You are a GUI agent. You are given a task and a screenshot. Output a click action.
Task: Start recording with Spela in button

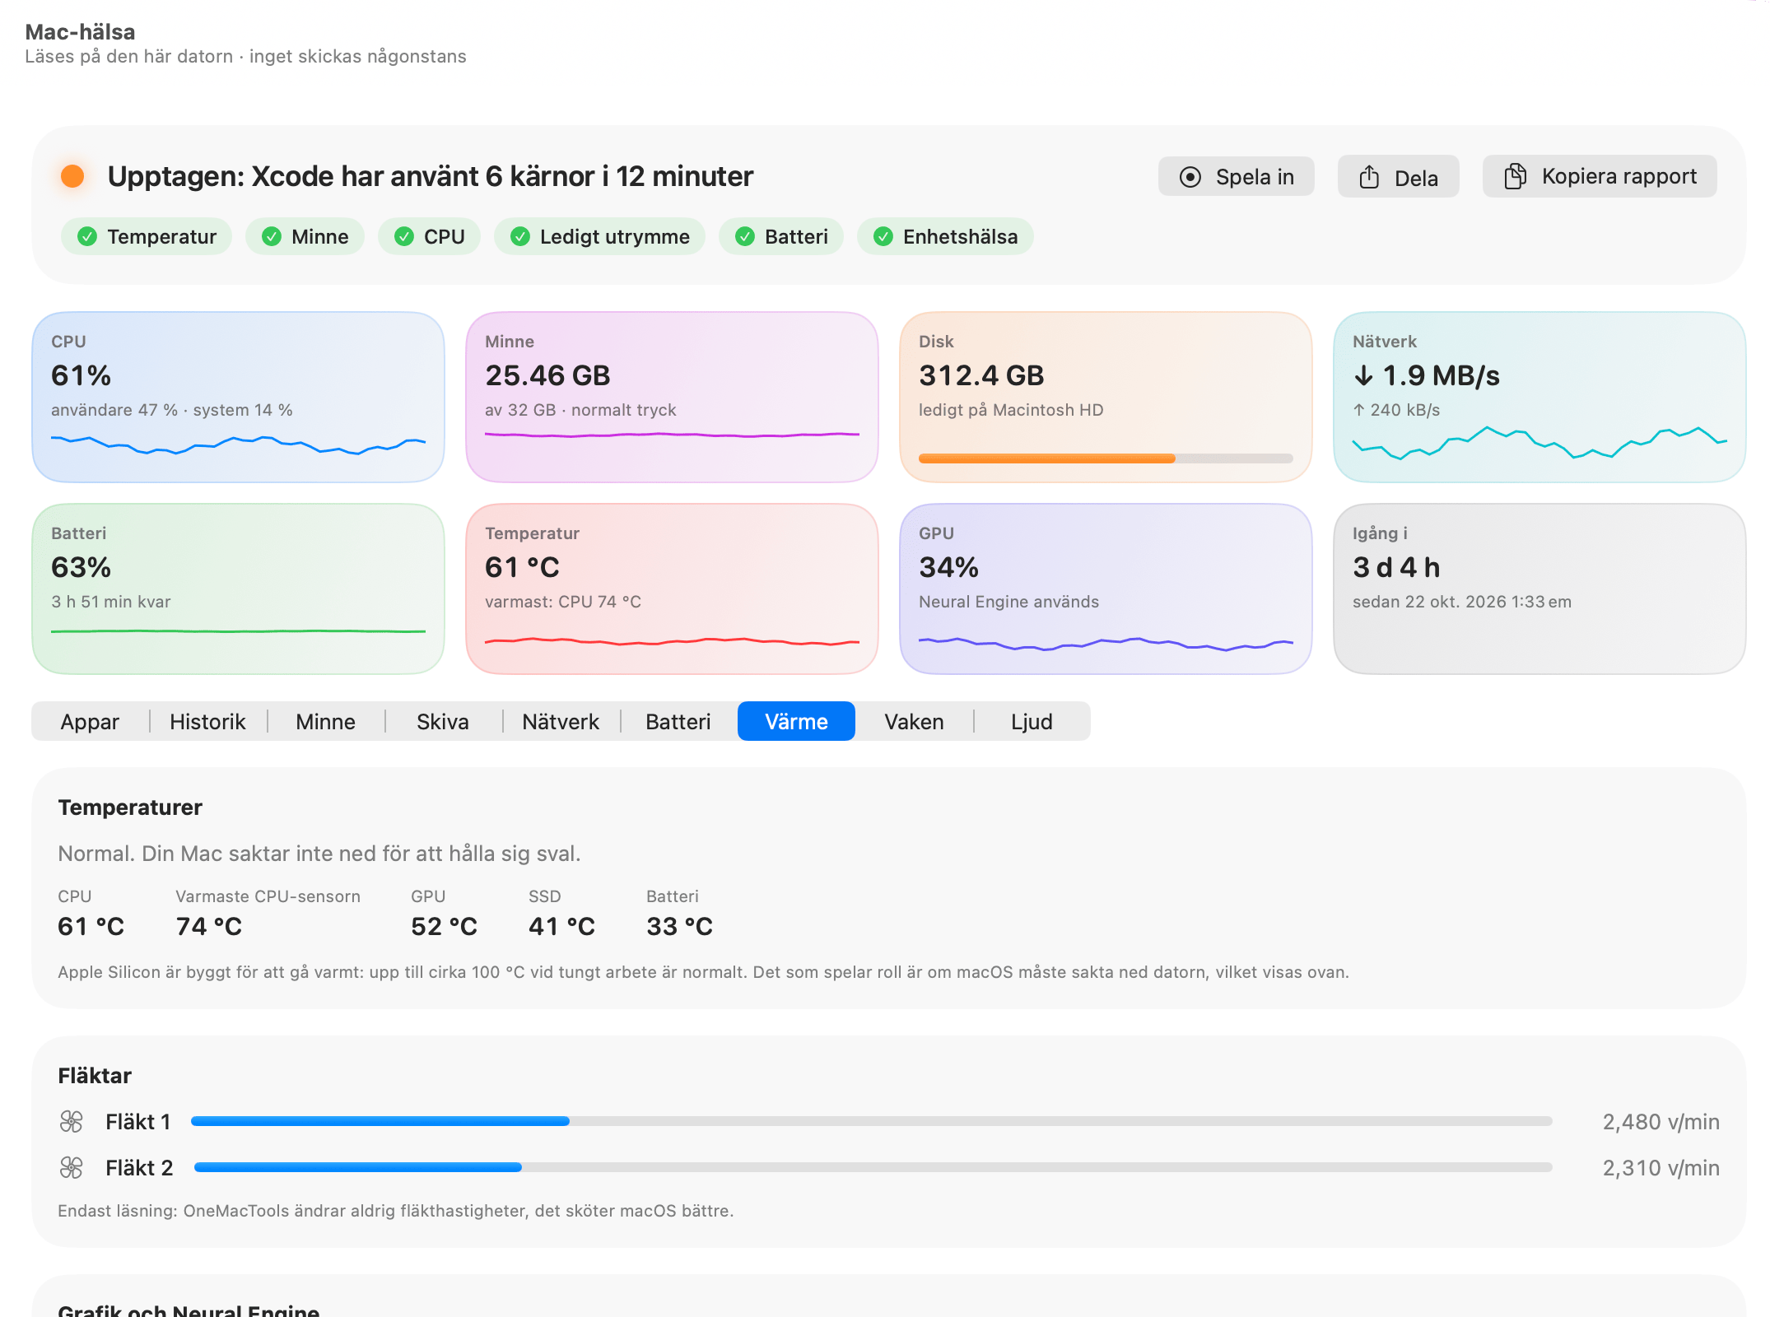[1236, 177]
